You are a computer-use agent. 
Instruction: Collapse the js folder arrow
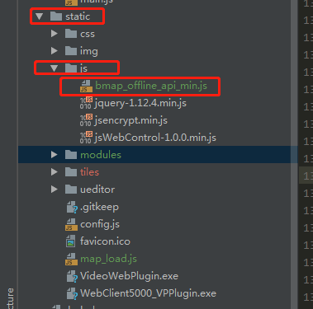(x=54, y=68)
